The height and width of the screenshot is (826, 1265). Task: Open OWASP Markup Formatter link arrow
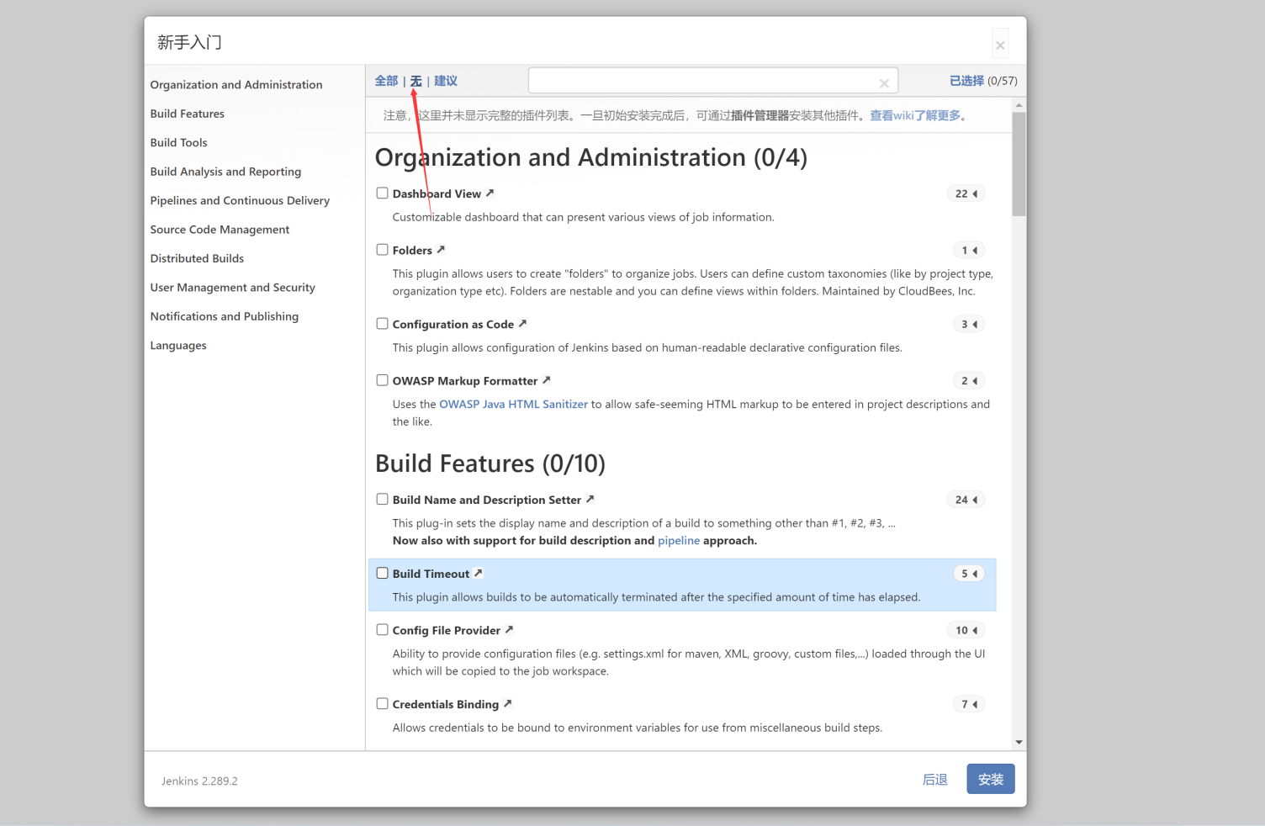pyautogui.click(x=546, y=380)
